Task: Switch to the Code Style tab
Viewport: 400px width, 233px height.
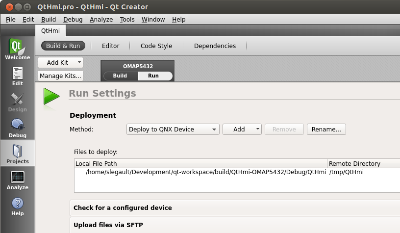Action: coord(156,46)
